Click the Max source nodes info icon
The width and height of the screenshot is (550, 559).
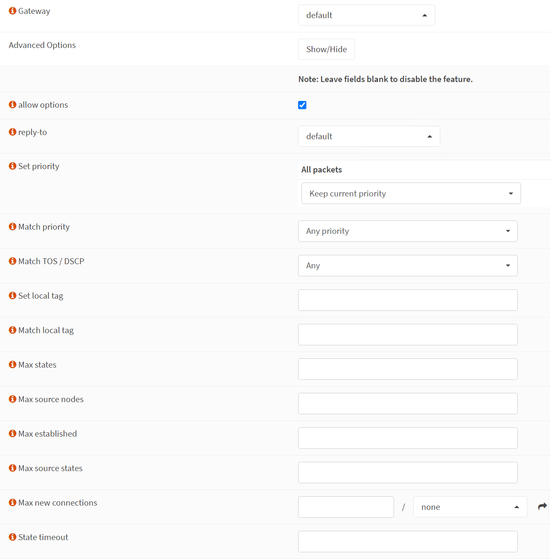click(13, 399)
